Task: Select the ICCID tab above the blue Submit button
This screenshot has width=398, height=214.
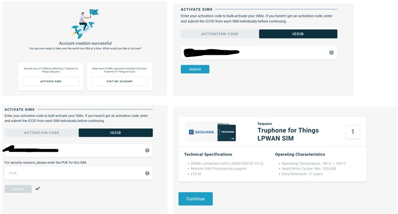Action: click(298, 34)
